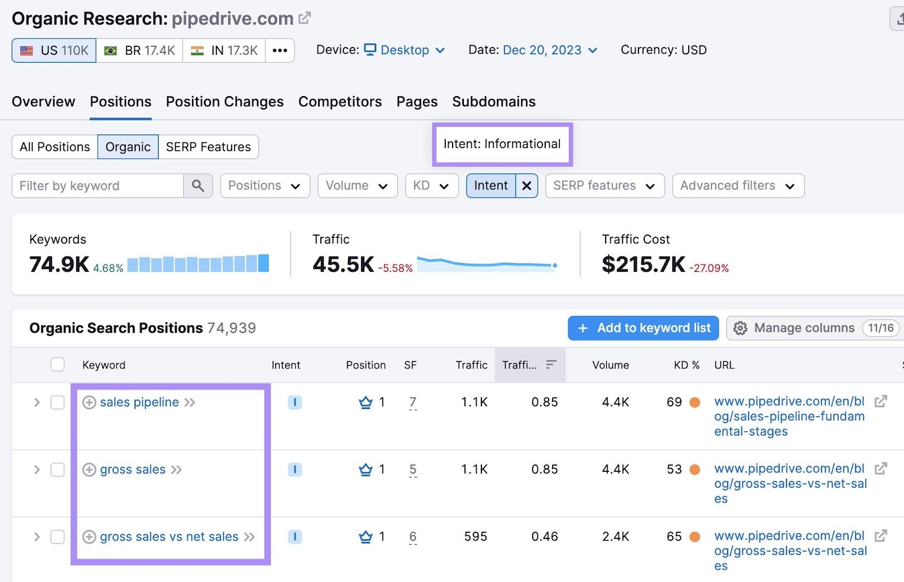Add sales pipeline using the plus circle icon
The image size is (904, 582).
point(89,402)
